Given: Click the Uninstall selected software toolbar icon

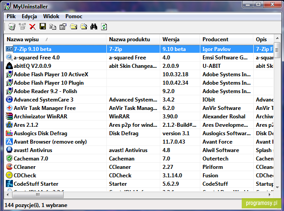Looking at the screenshot, I should click(x=12, y=27).
